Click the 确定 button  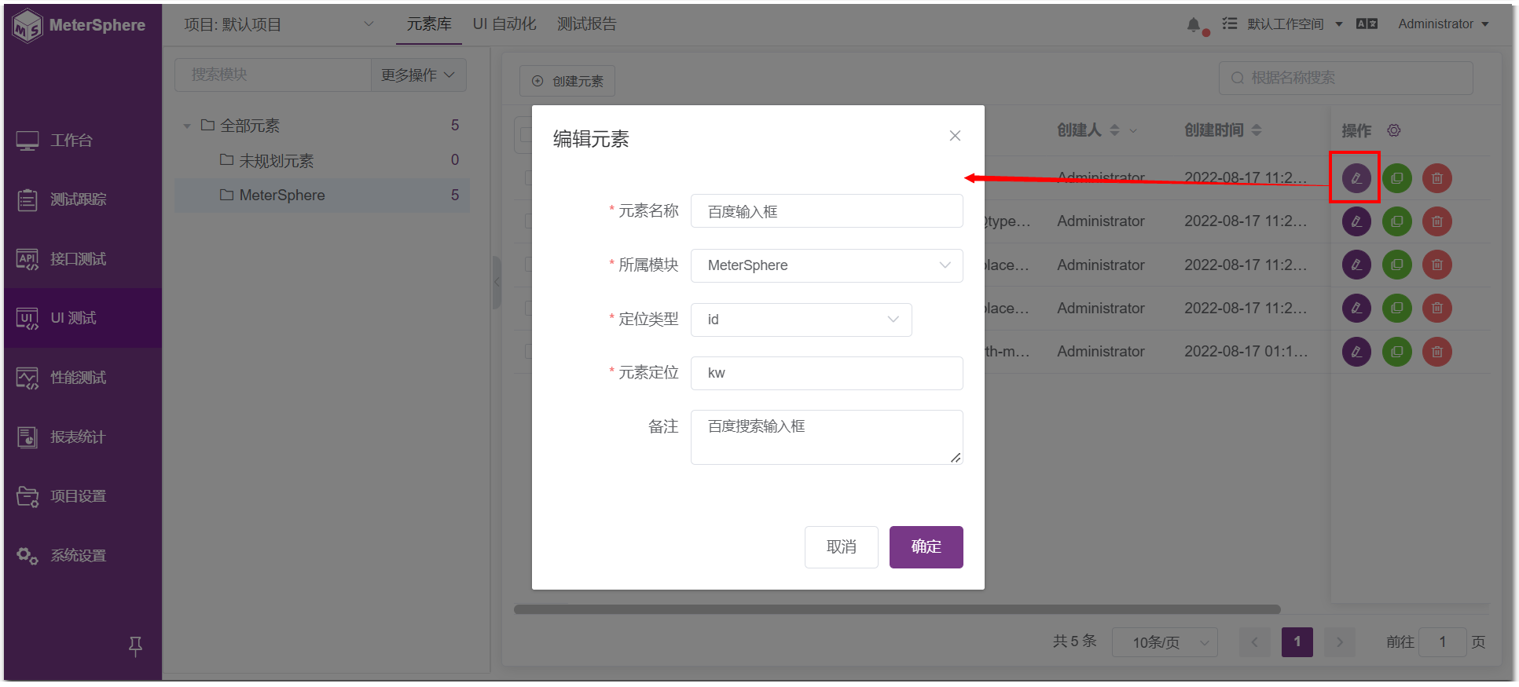tap(926, 547)
